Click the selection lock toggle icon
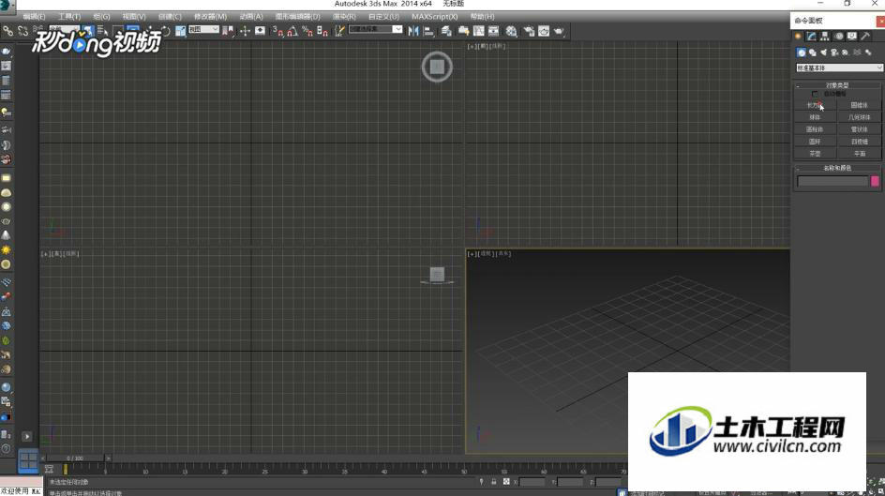 (493, 482)
